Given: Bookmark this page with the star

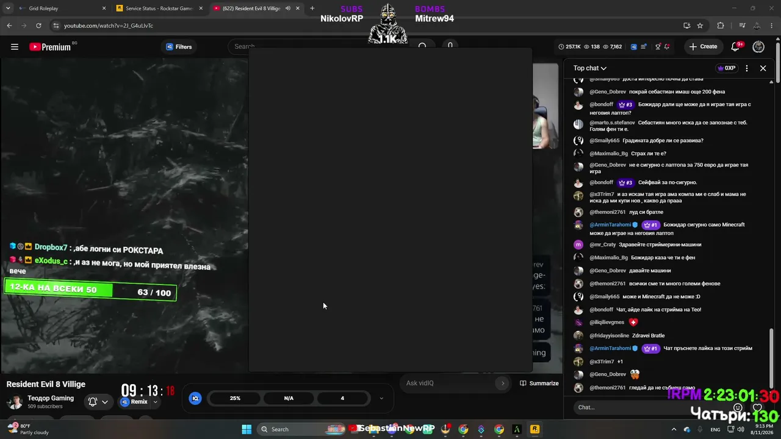Looking at the screenshot, I should point(700,26).
